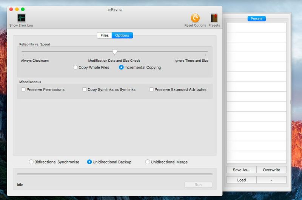Click the Overwrite preset button
This screenshot has height=200, width=302.
(x=271, y=170)
